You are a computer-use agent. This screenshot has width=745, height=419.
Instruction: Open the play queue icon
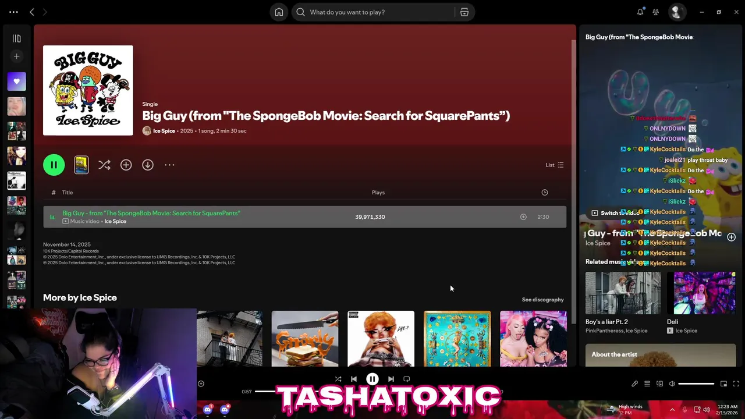pyautogui.click(x=647, y=384)
